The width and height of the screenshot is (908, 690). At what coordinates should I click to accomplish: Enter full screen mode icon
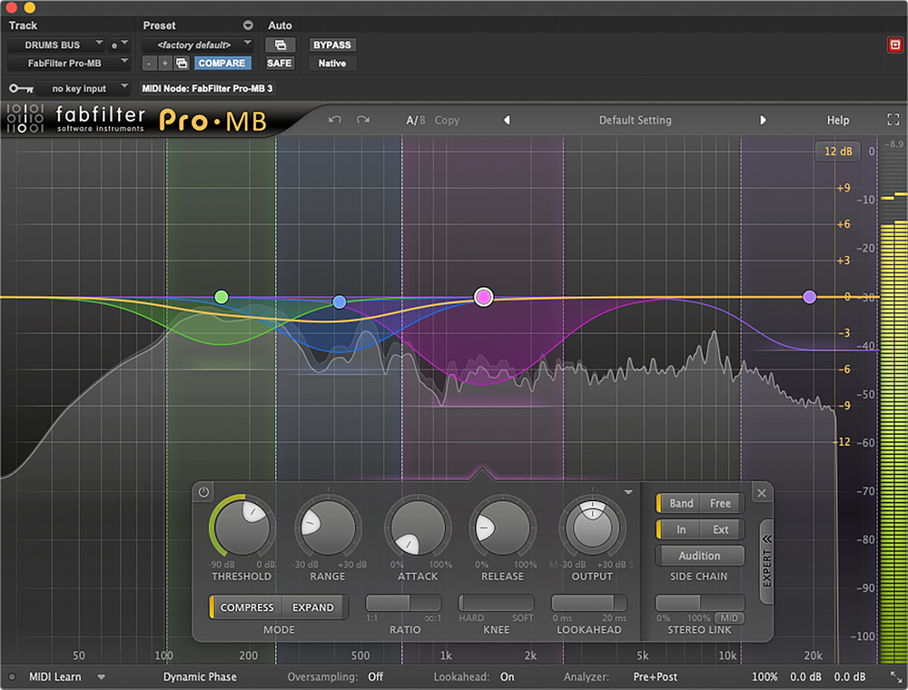click(893, 120)
